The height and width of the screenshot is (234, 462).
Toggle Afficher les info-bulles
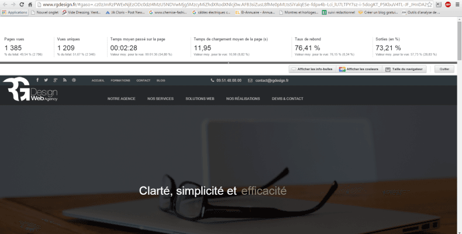[x=312, y=69]
